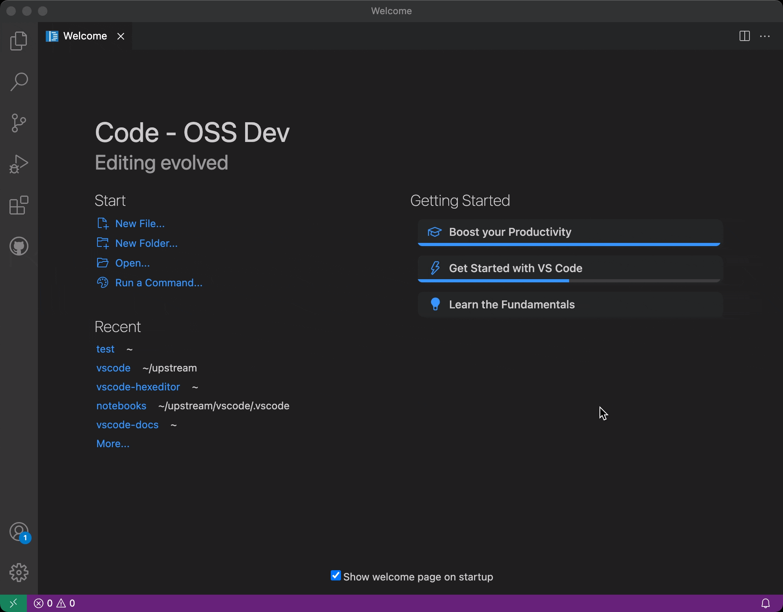The height and width of the screenshot is (612, 783).
Task: Open the More Actions ellipsis menu
Action: point(765,36)
